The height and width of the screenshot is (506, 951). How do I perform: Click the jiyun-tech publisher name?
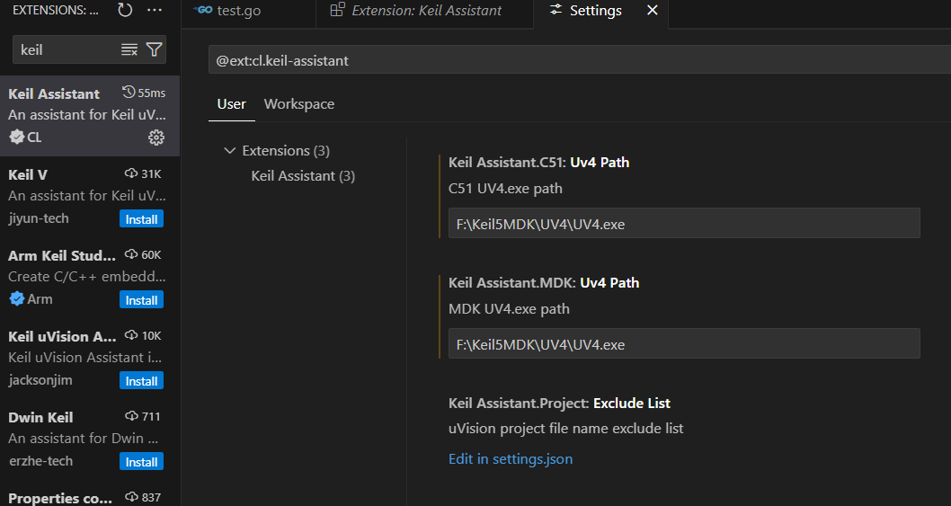coord(39,218)
